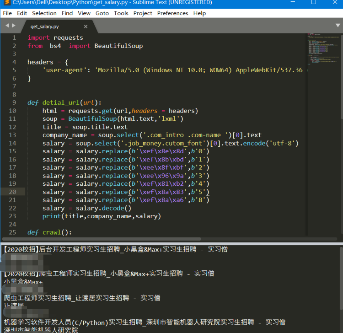The height and width of the screenshot is (333, 343).
Task: Click 'BeautifulSoup' import name on line 2
Action: (x=118, y=46)
